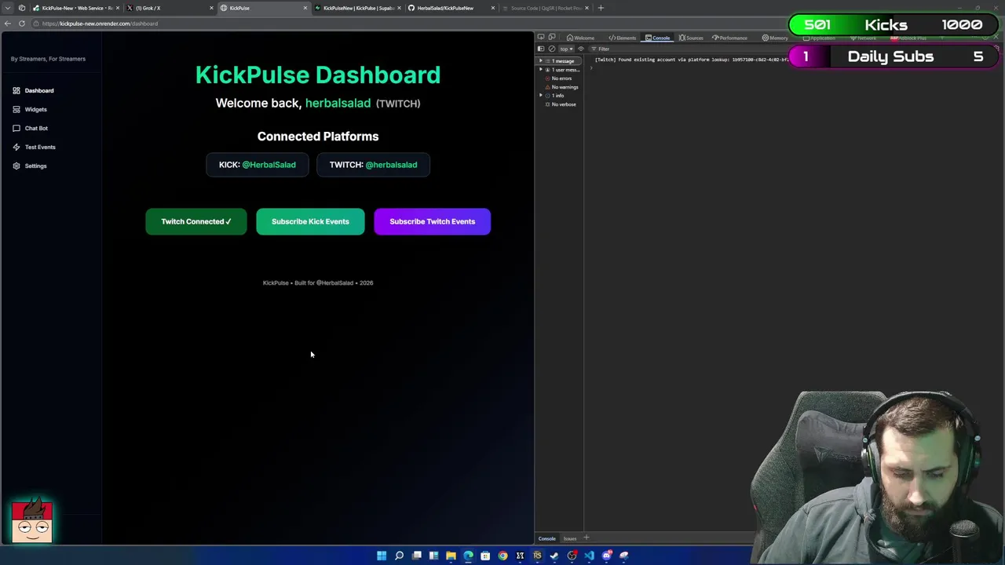Open Steam from the taskbar
Screen dimensions: 1005x565
(554, 556)
